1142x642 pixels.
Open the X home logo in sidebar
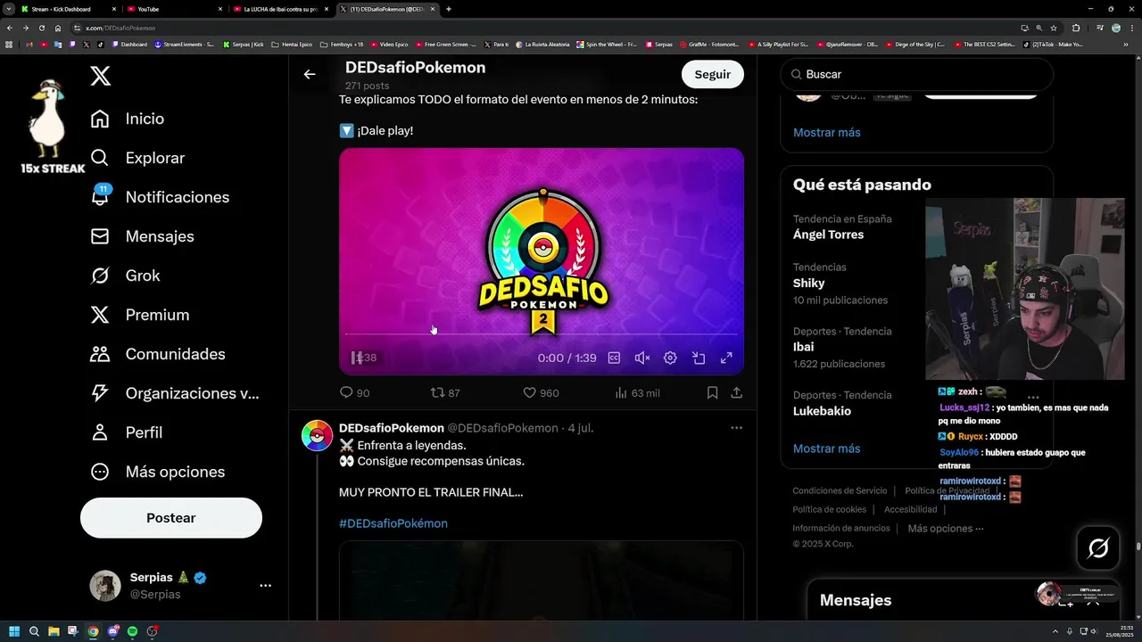[101, 76]
